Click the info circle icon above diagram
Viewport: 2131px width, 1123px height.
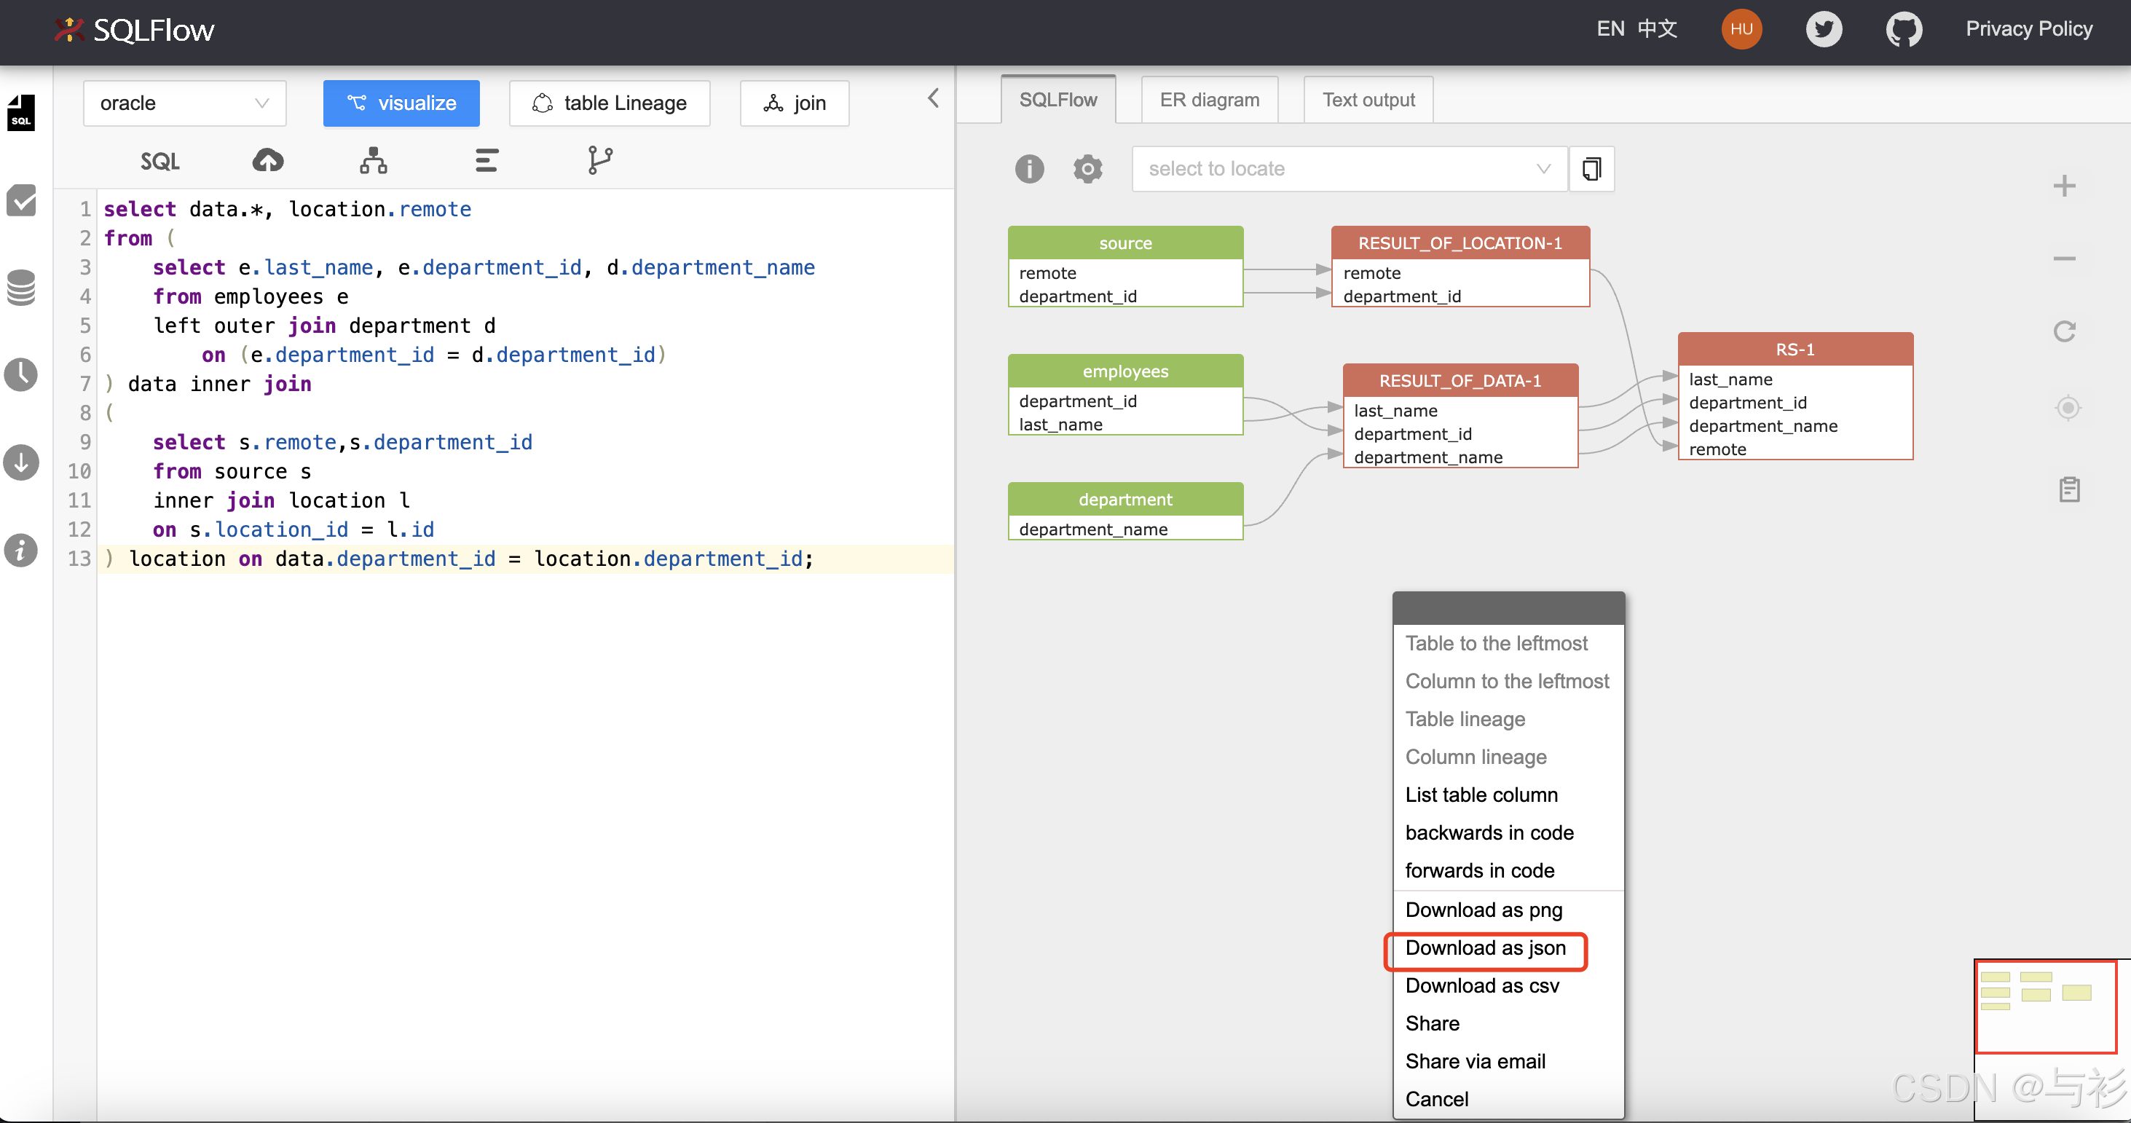[1029, 169]
